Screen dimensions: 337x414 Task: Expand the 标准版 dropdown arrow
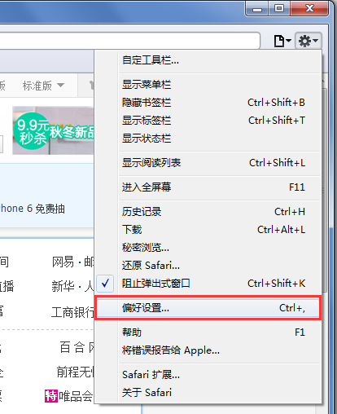pos(61,86)
